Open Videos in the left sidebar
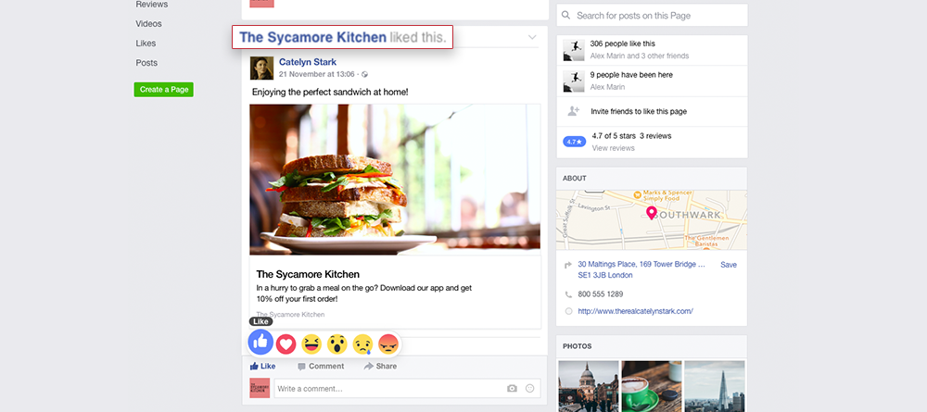This screenshot has width=927, height=412. (148, 24)
